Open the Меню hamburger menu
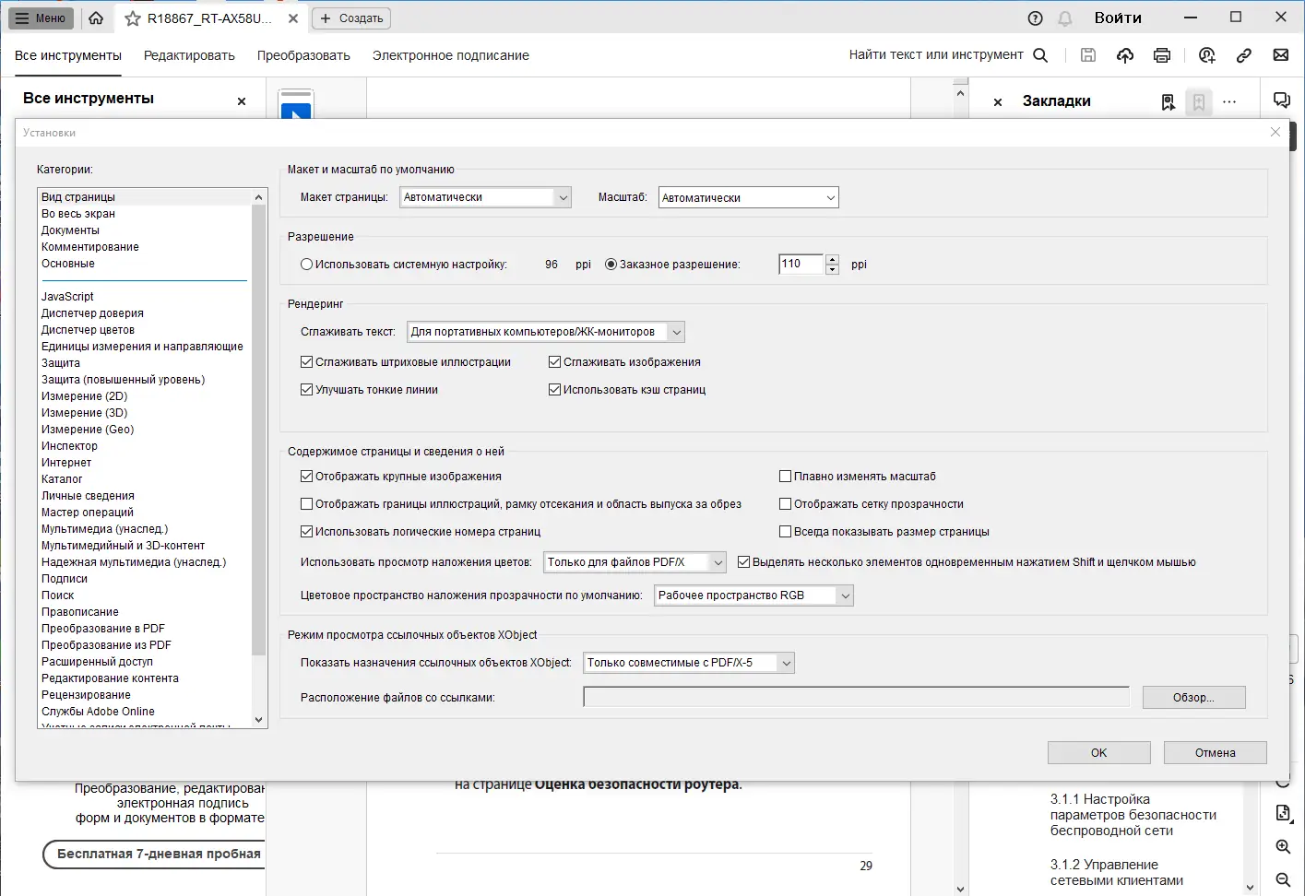 click(42, 18)
